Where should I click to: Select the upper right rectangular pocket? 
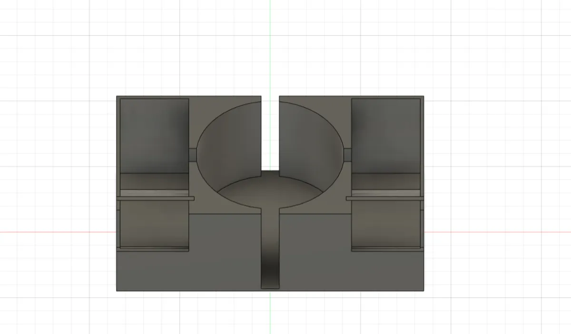click(x=386, y=135)
